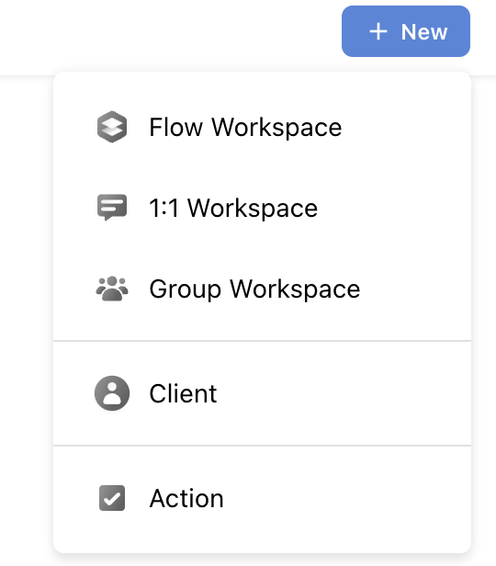Tick the checked box beside Action

pyautogui.click(x=112, y=498)
